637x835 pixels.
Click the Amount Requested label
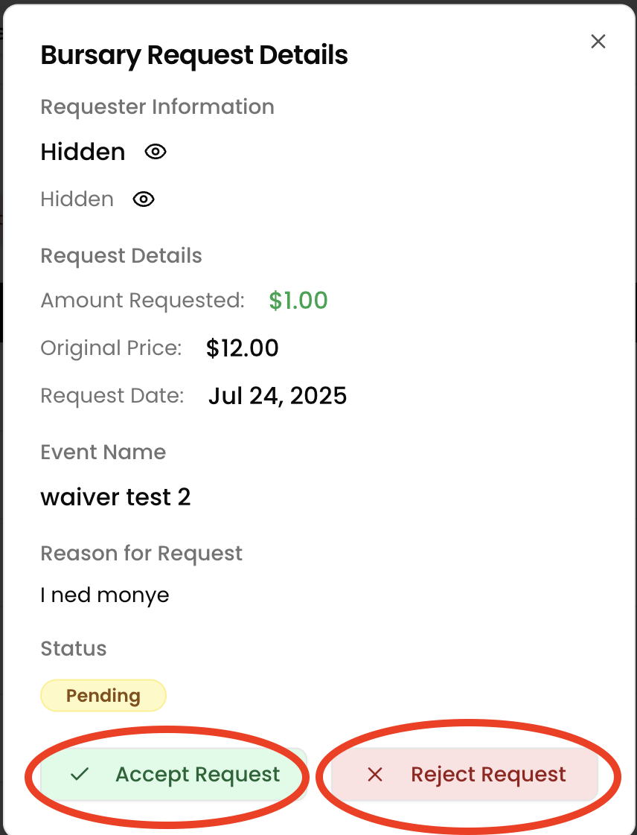pos(142,301)
